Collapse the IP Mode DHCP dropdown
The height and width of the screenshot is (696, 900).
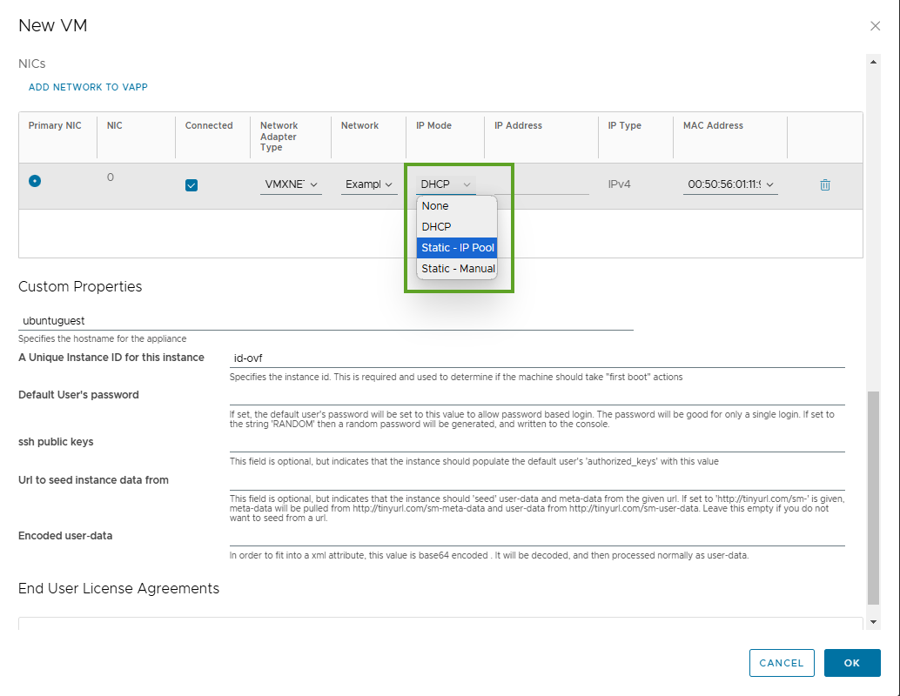click(x=446, y=184)
